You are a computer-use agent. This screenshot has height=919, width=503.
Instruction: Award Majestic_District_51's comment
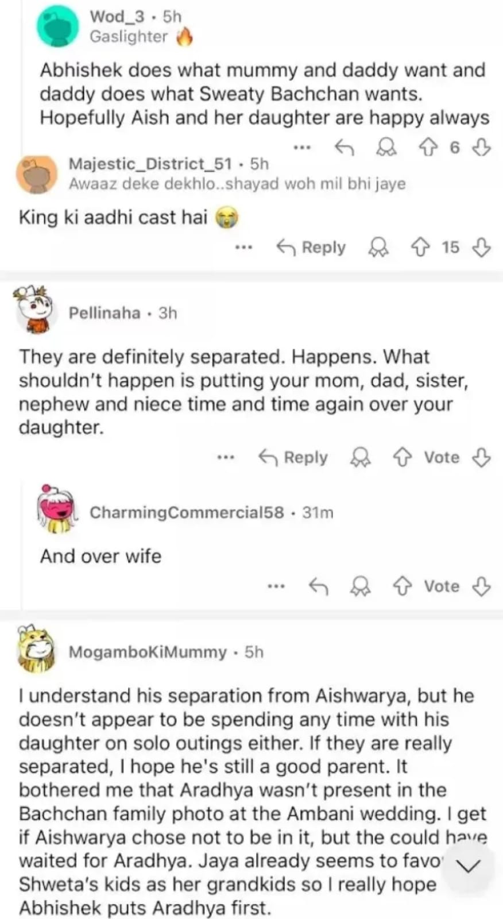(x=378, y=248)
